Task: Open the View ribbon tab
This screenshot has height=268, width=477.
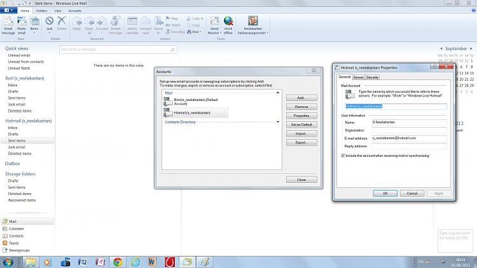Action: click(58, 11)
